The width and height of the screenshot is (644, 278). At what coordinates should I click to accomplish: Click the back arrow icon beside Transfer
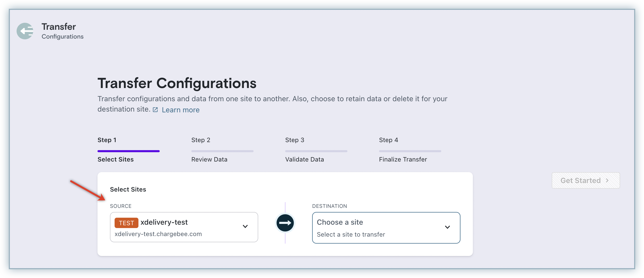(x=25, y=31)
